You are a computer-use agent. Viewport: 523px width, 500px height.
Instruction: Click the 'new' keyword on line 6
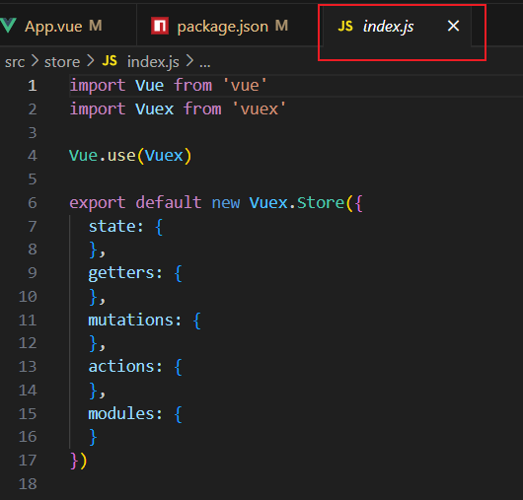pyautogui.click(x=226, y=203)
